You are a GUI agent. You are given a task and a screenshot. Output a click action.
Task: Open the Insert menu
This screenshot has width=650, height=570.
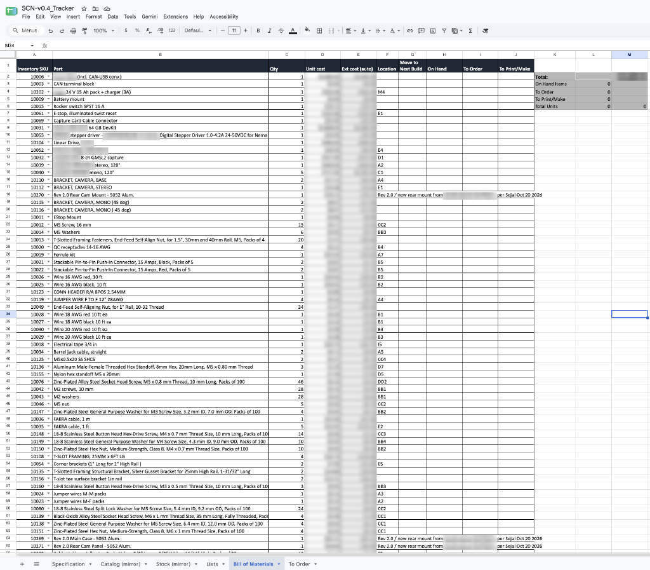73,17
